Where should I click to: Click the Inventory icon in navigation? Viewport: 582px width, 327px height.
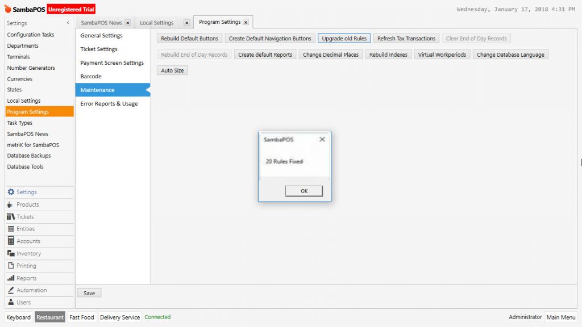pos(11,253)
